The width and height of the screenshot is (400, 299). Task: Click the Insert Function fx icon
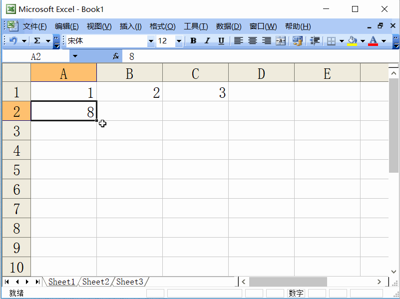tap(115, 55)
